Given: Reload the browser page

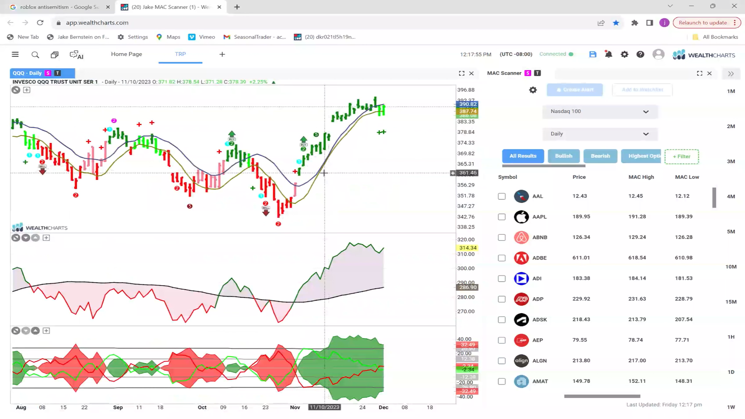Looking at the screenshot, I should (x=40, y=23).
